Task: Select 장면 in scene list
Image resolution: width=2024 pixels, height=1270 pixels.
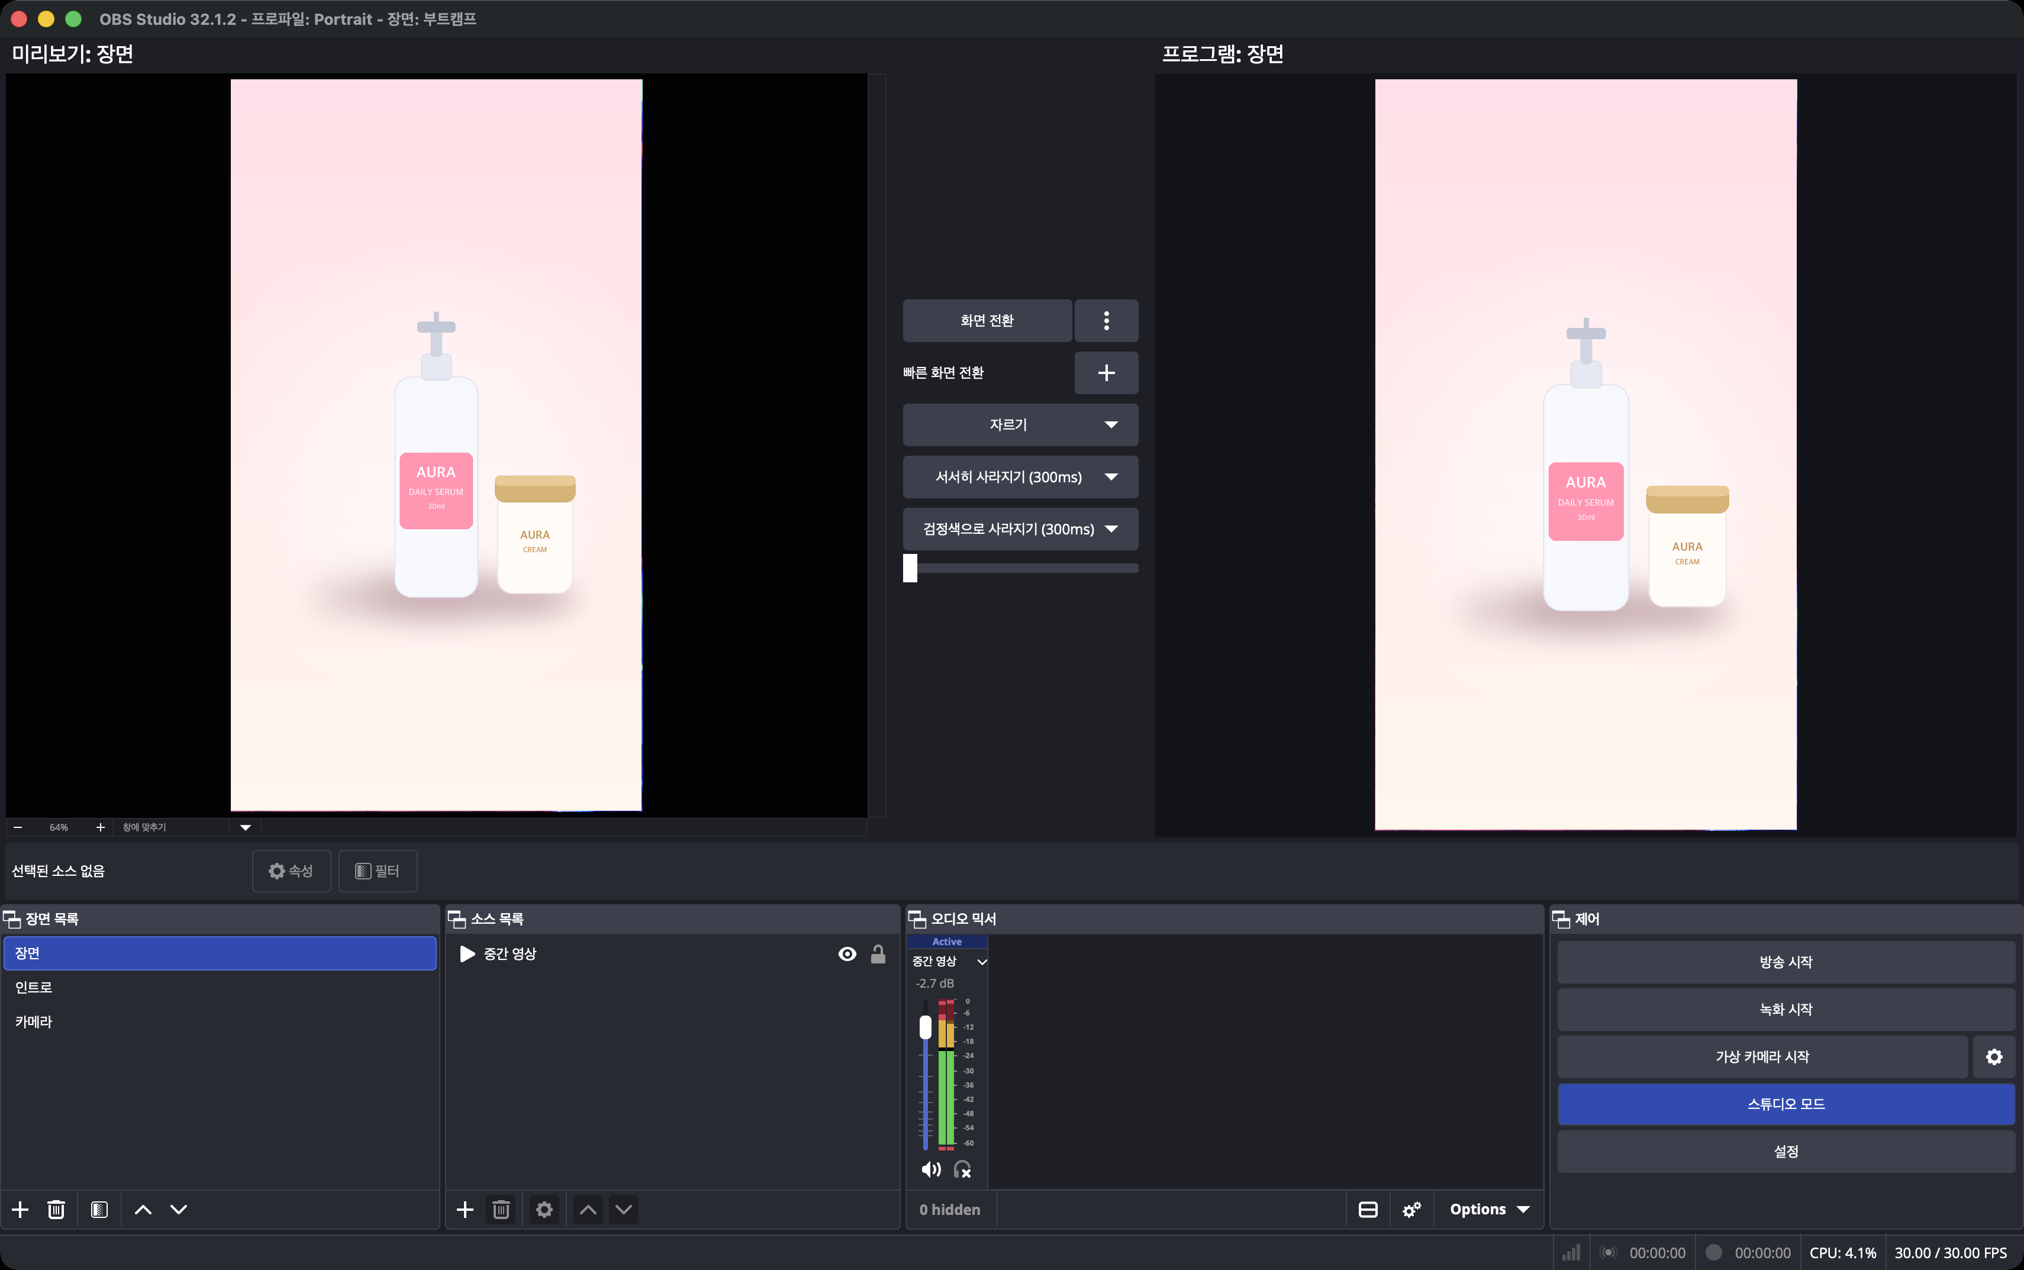Action: [220, 953]
